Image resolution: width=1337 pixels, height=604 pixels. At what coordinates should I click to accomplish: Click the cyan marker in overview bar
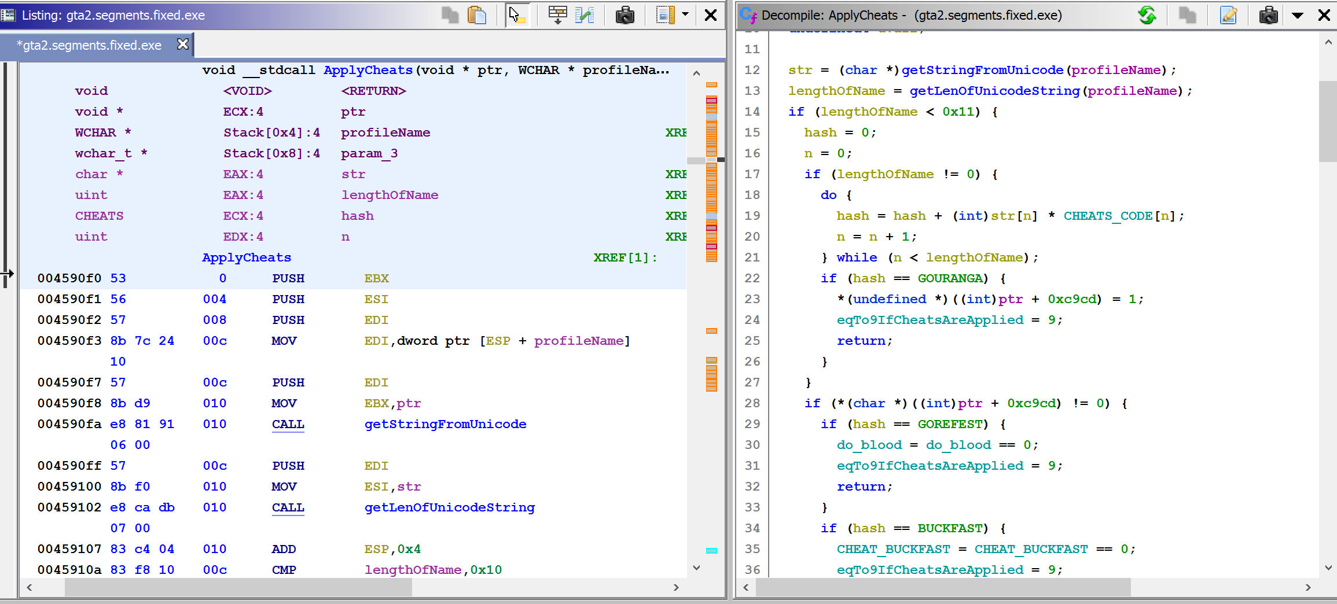711,551
